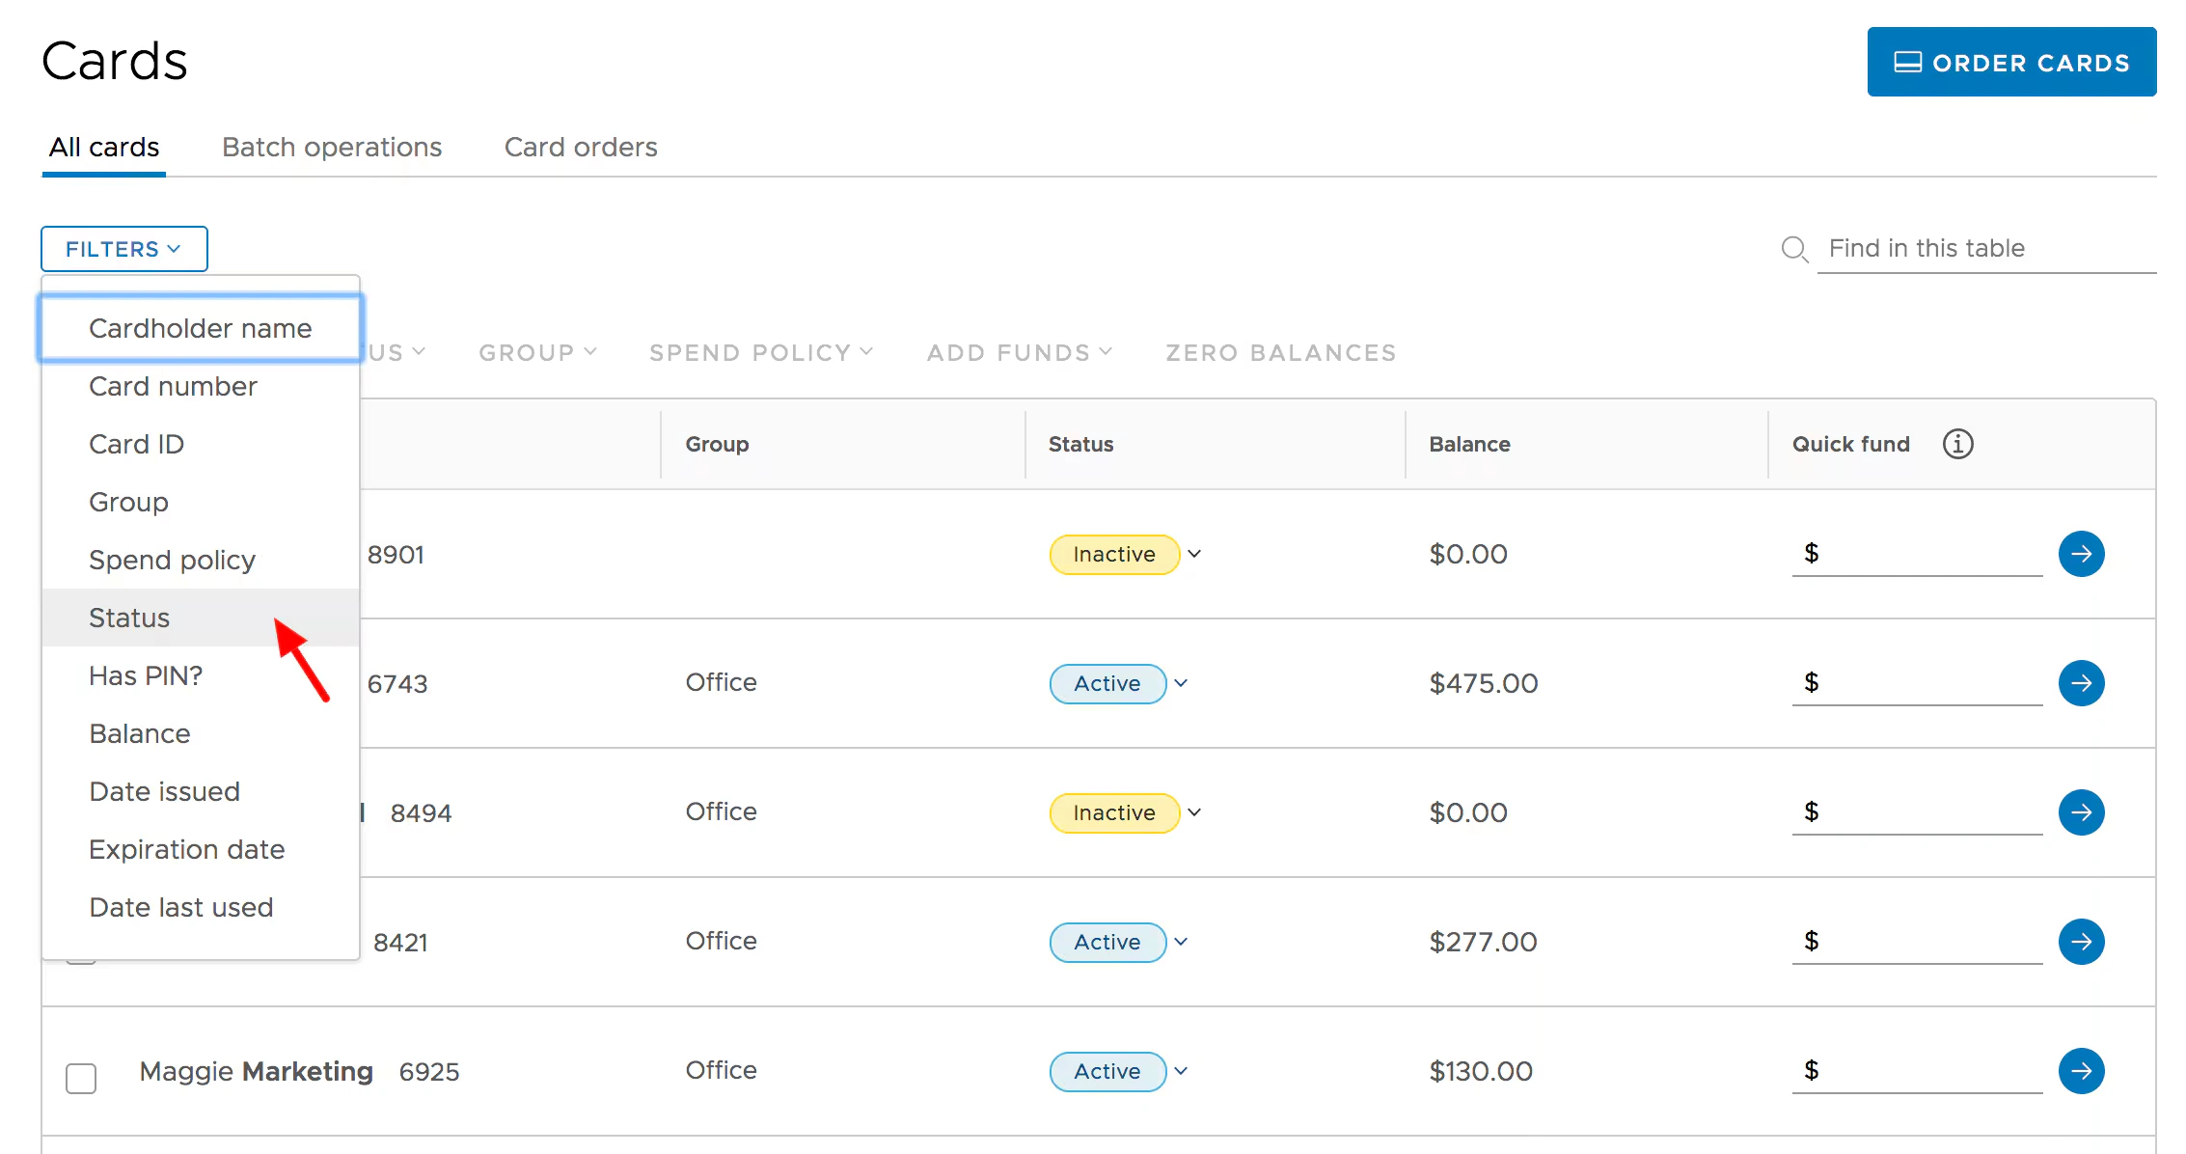Select the Status filter option
Viewport: 2186px width, 1154px height.
click(x=129, y=618)
